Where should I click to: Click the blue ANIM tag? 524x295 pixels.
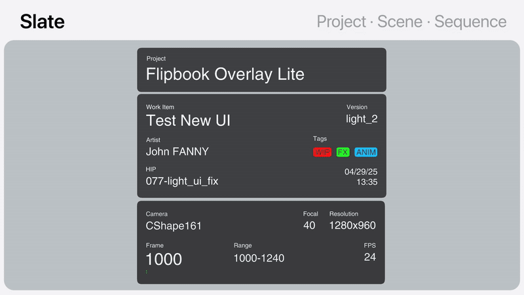point(366,153)
